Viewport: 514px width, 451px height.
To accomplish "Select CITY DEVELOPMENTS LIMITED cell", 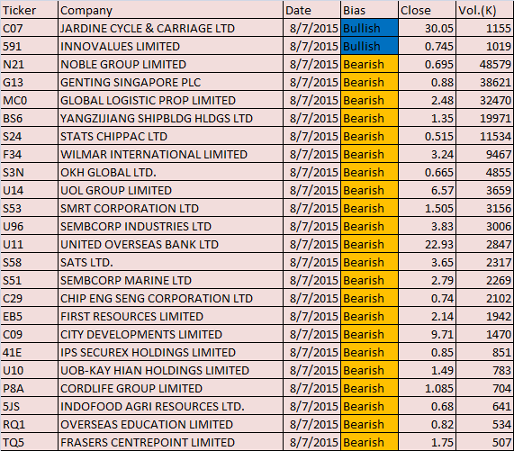I will pos(170,334).
